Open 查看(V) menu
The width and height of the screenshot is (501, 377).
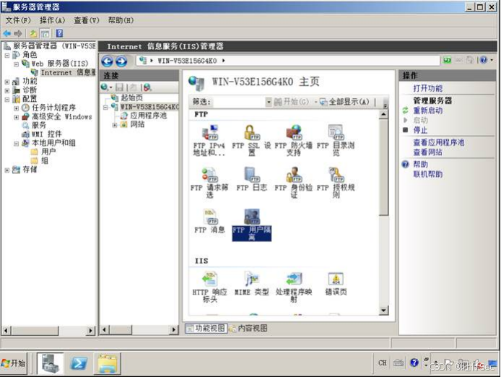tap(87, 20)
